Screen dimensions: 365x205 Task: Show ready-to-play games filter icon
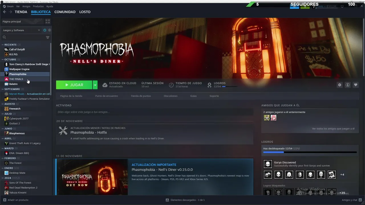click(x=49, y=30)
